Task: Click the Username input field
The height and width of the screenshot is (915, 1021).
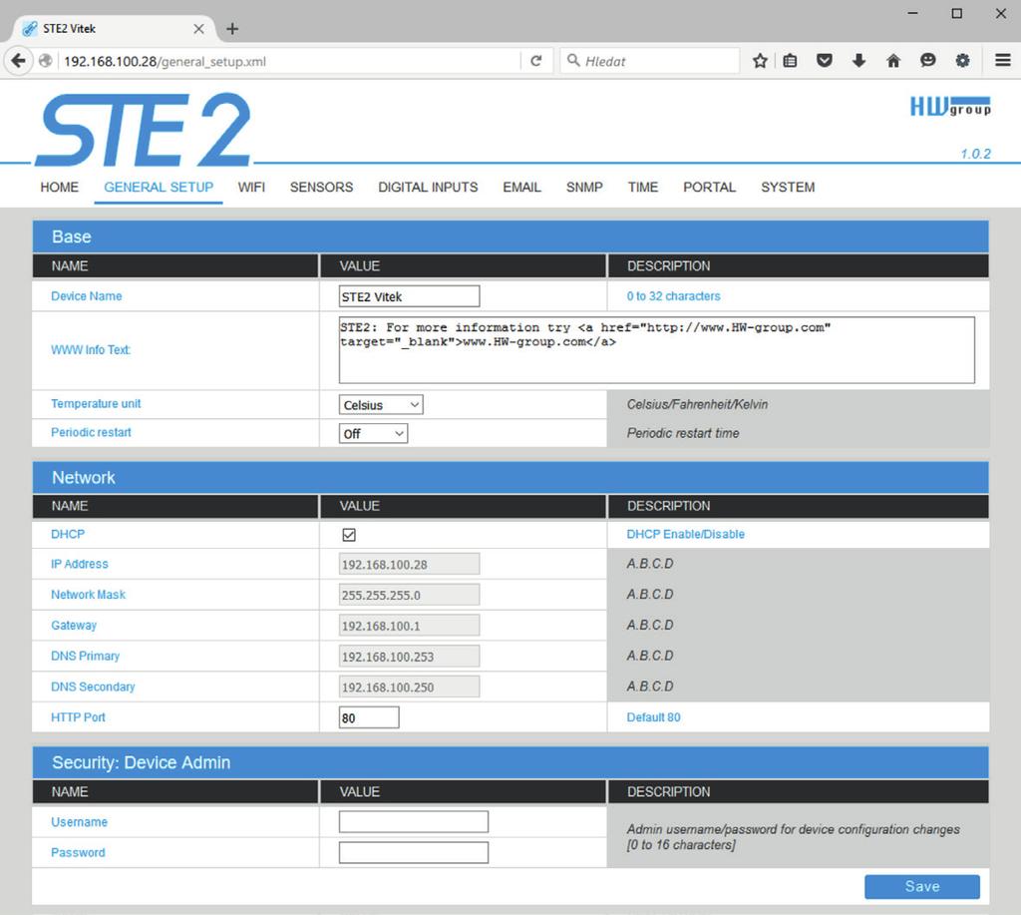Action: [x=414, y=822]
